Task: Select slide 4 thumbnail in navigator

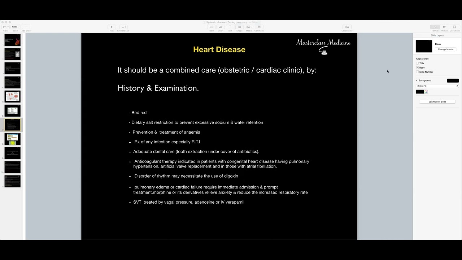Action: [13, 82]
